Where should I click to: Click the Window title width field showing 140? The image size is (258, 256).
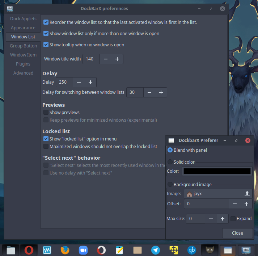coord(91,59)
